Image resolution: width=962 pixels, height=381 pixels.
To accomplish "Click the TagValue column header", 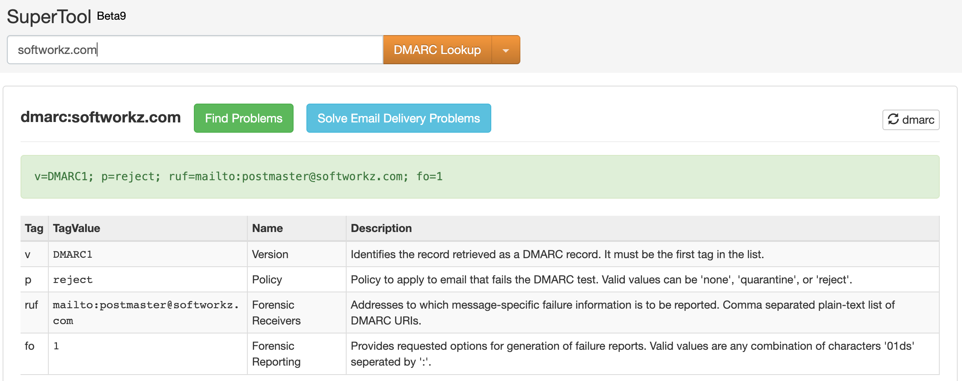I will 77,228.
